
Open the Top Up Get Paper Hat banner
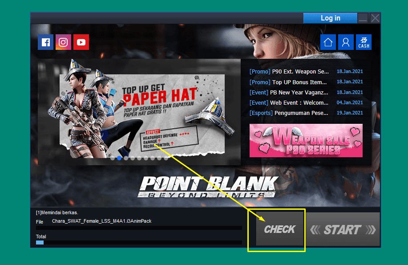click(x=139, y=112)
